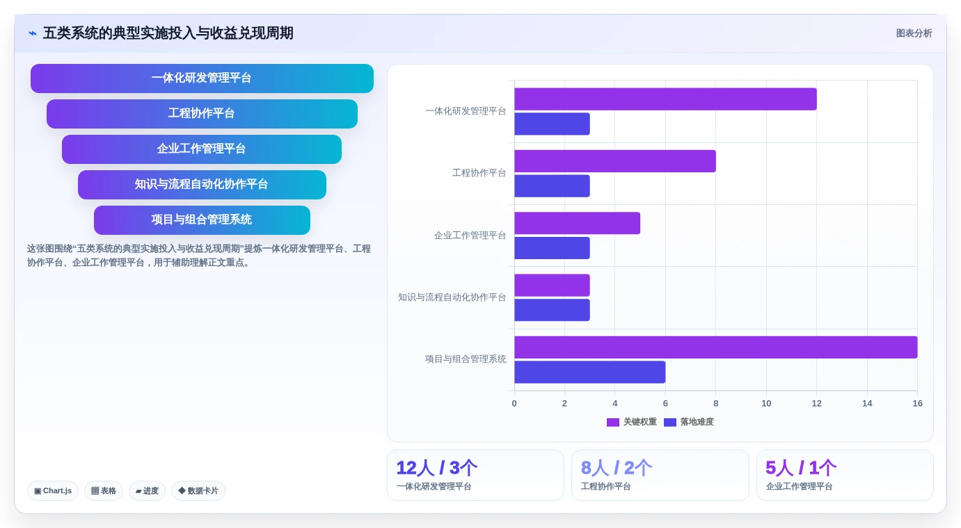Select the 知识与流程自动化协作平台 funnel bar
961x528 pixels.
click(x=202, y=185)
